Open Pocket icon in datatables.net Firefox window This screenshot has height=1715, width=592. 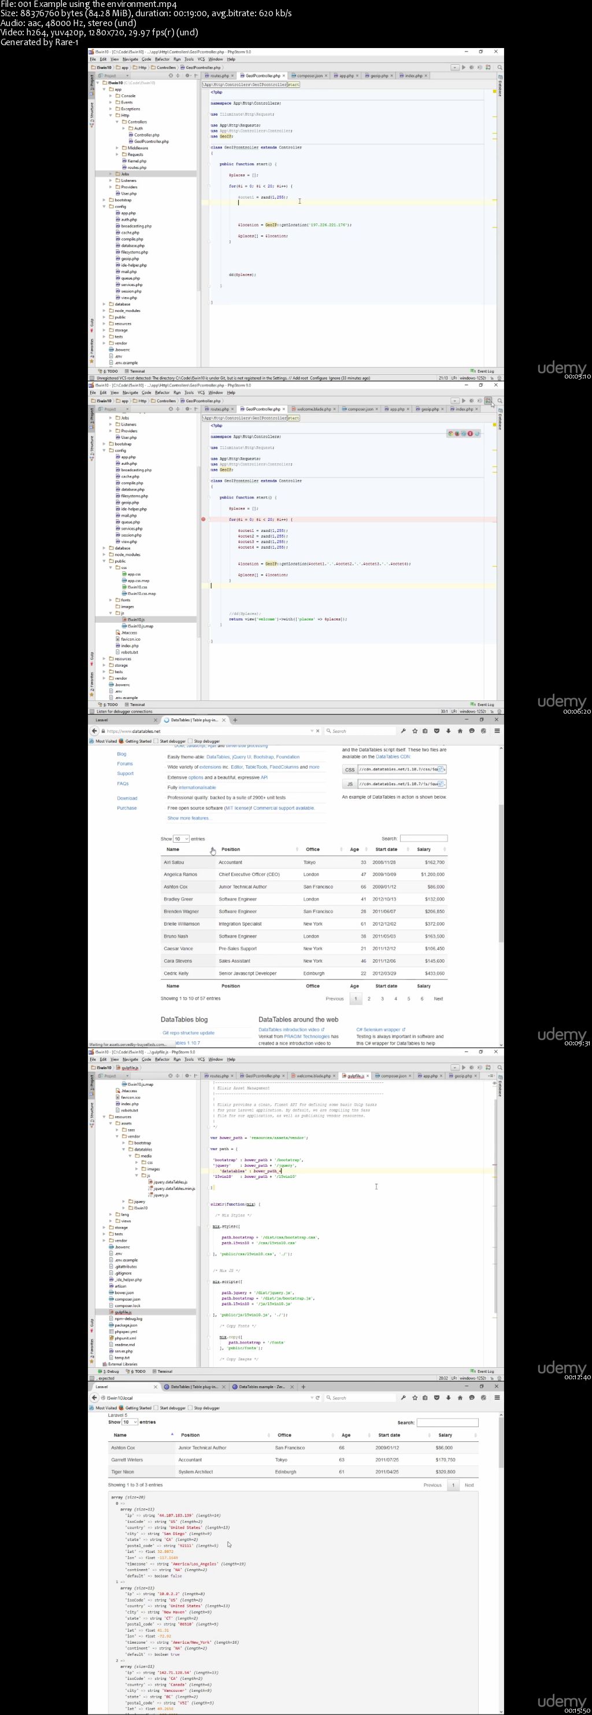click(x=436, y=730)
